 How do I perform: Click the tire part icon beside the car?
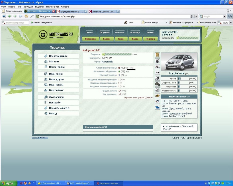coord(157,61)
